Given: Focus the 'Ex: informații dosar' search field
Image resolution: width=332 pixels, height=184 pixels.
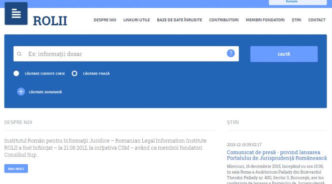Looking at the screenshot, I should click(x=126, y=54).
